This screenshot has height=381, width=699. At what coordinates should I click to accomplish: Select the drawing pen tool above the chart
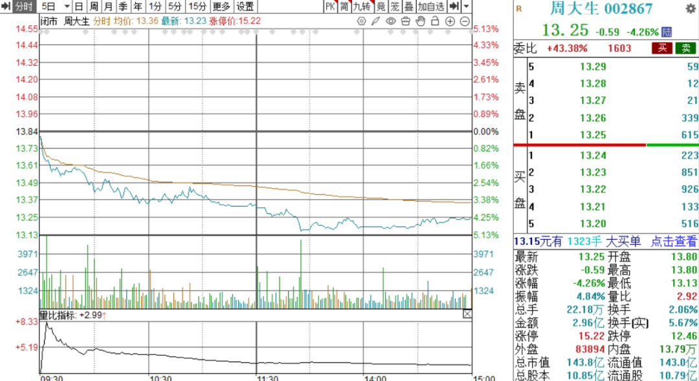pos(375,21)
